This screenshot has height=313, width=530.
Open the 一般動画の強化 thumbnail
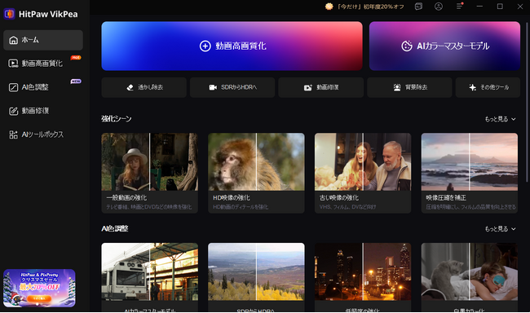tap(150, 161)
